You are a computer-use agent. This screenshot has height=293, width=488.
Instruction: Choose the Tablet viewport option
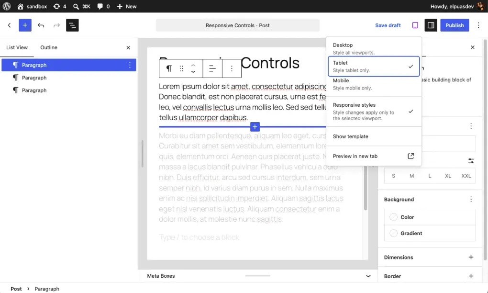374,67
